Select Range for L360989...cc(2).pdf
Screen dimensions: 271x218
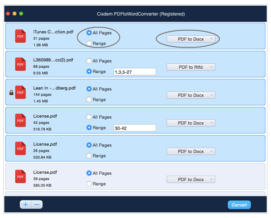tap(89, 71)
